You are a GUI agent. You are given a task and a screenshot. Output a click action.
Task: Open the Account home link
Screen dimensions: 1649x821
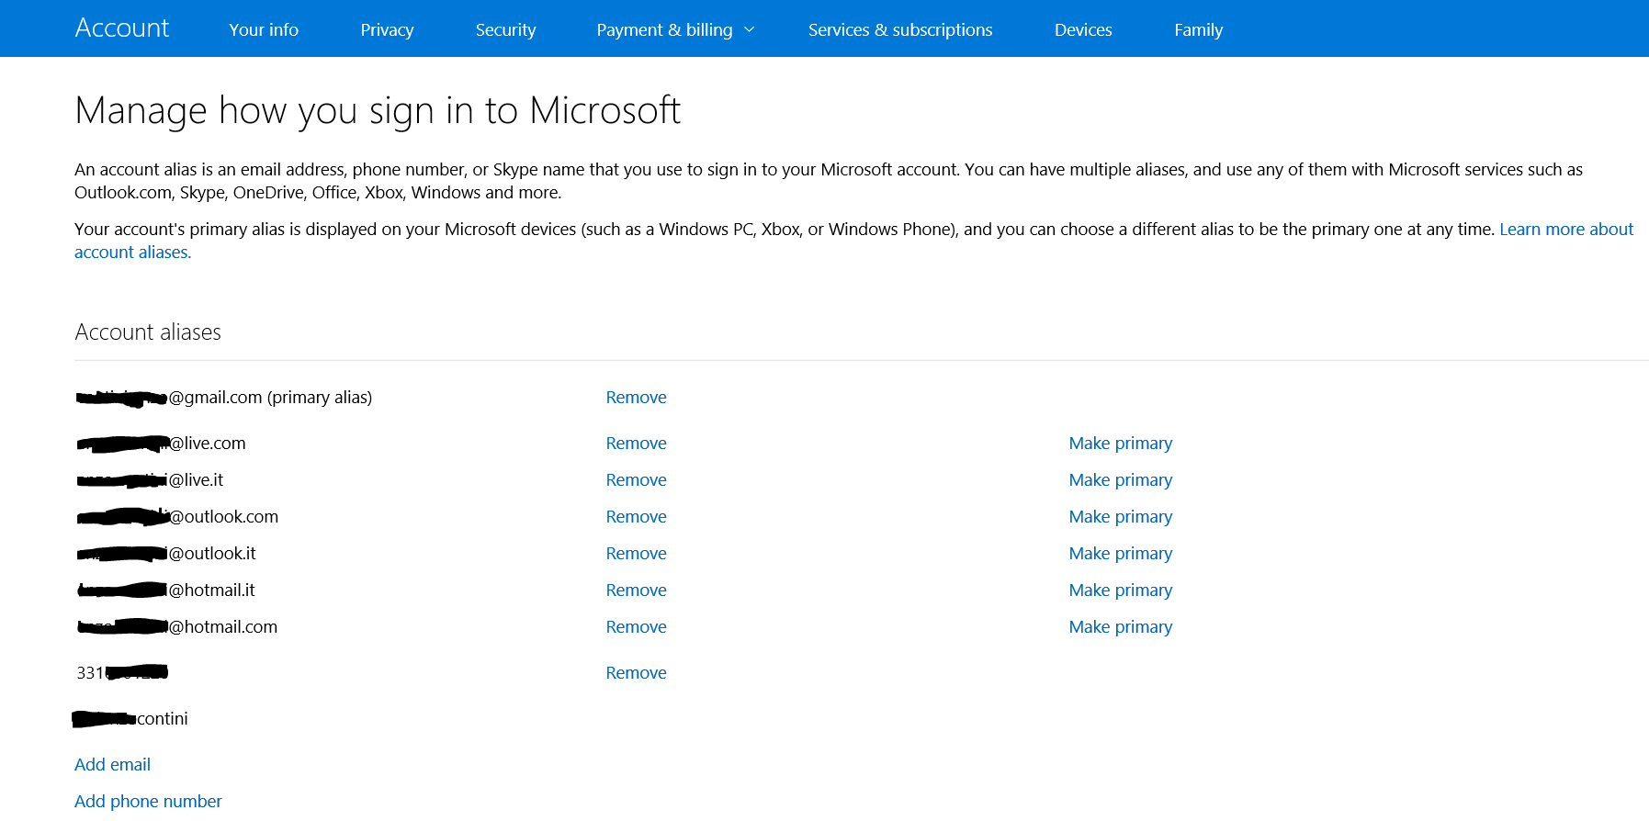[x=122, y=28]
